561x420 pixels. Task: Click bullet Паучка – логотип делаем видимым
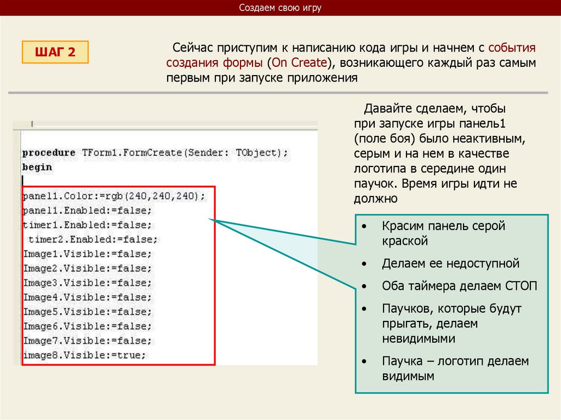[455, 369]
